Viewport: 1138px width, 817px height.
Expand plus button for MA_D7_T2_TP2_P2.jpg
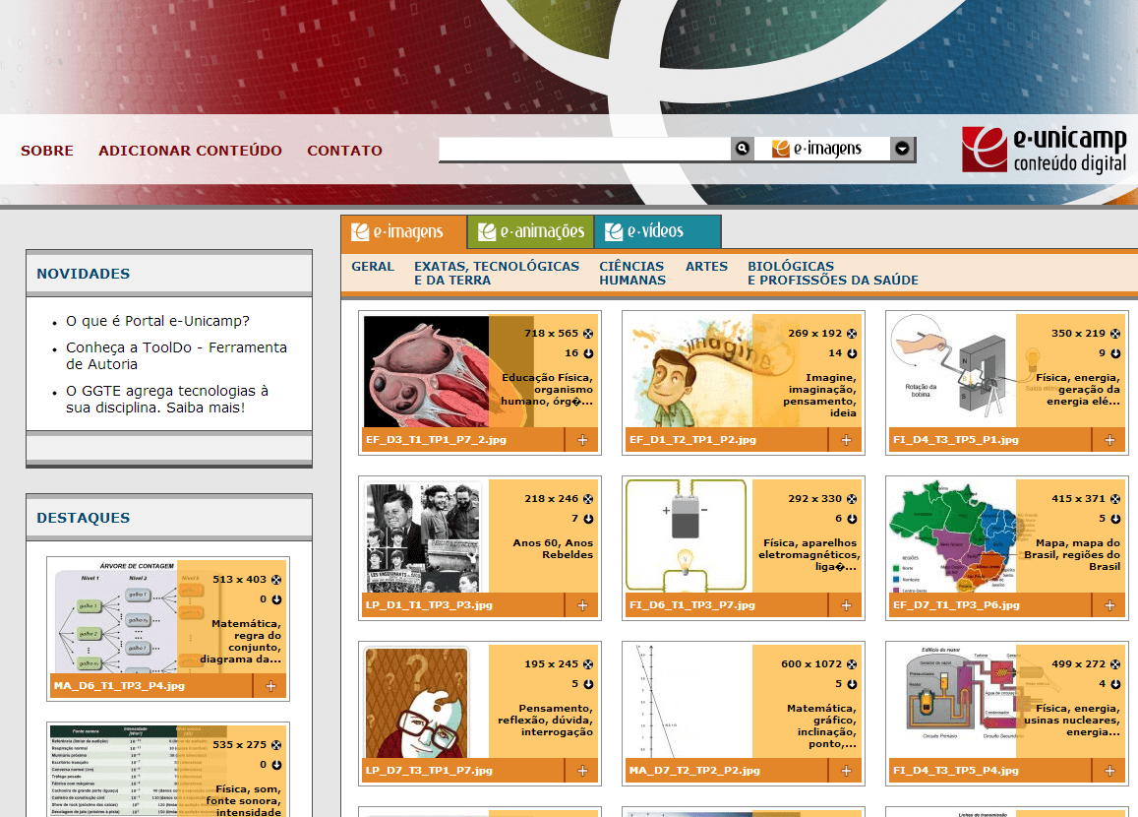coord(846,772)
